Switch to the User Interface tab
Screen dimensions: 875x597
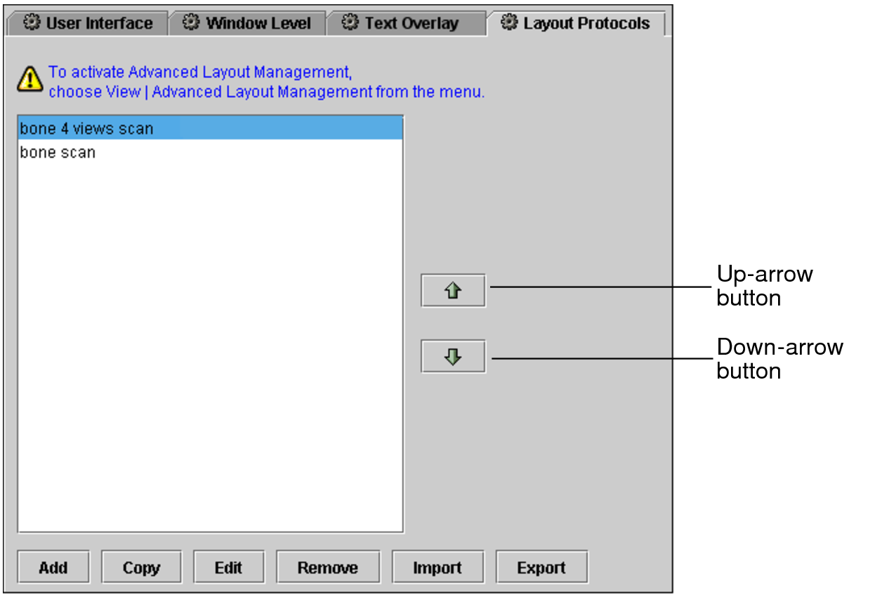click(98, 23)
